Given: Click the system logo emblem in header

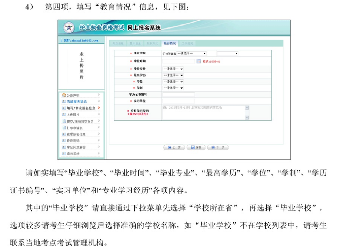Looking at the screenshot, I should [x=69, y=28].
